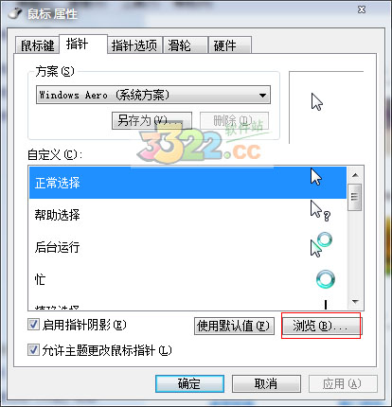Switch to the 指针选项 tab

[134, 45]
